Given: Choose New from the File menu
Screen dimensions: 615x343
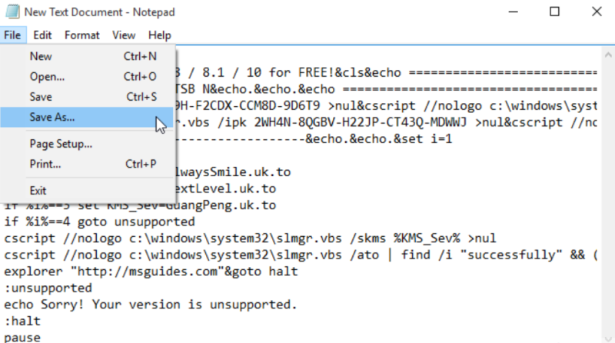Looking at the screenshot, I should pos(41,56).
